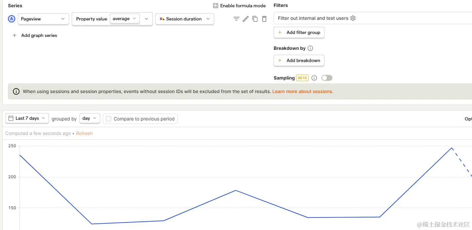Viewport: 472px width, 230px height.
Task: Click the chart peak near 250
Action: click(452, 148)
